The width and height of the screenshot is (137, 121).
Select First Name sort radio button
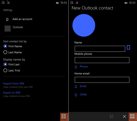(x=5, y=46)
